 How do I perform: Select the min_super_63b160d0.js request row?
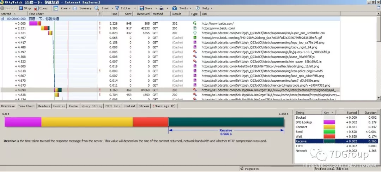pos(170,61)
